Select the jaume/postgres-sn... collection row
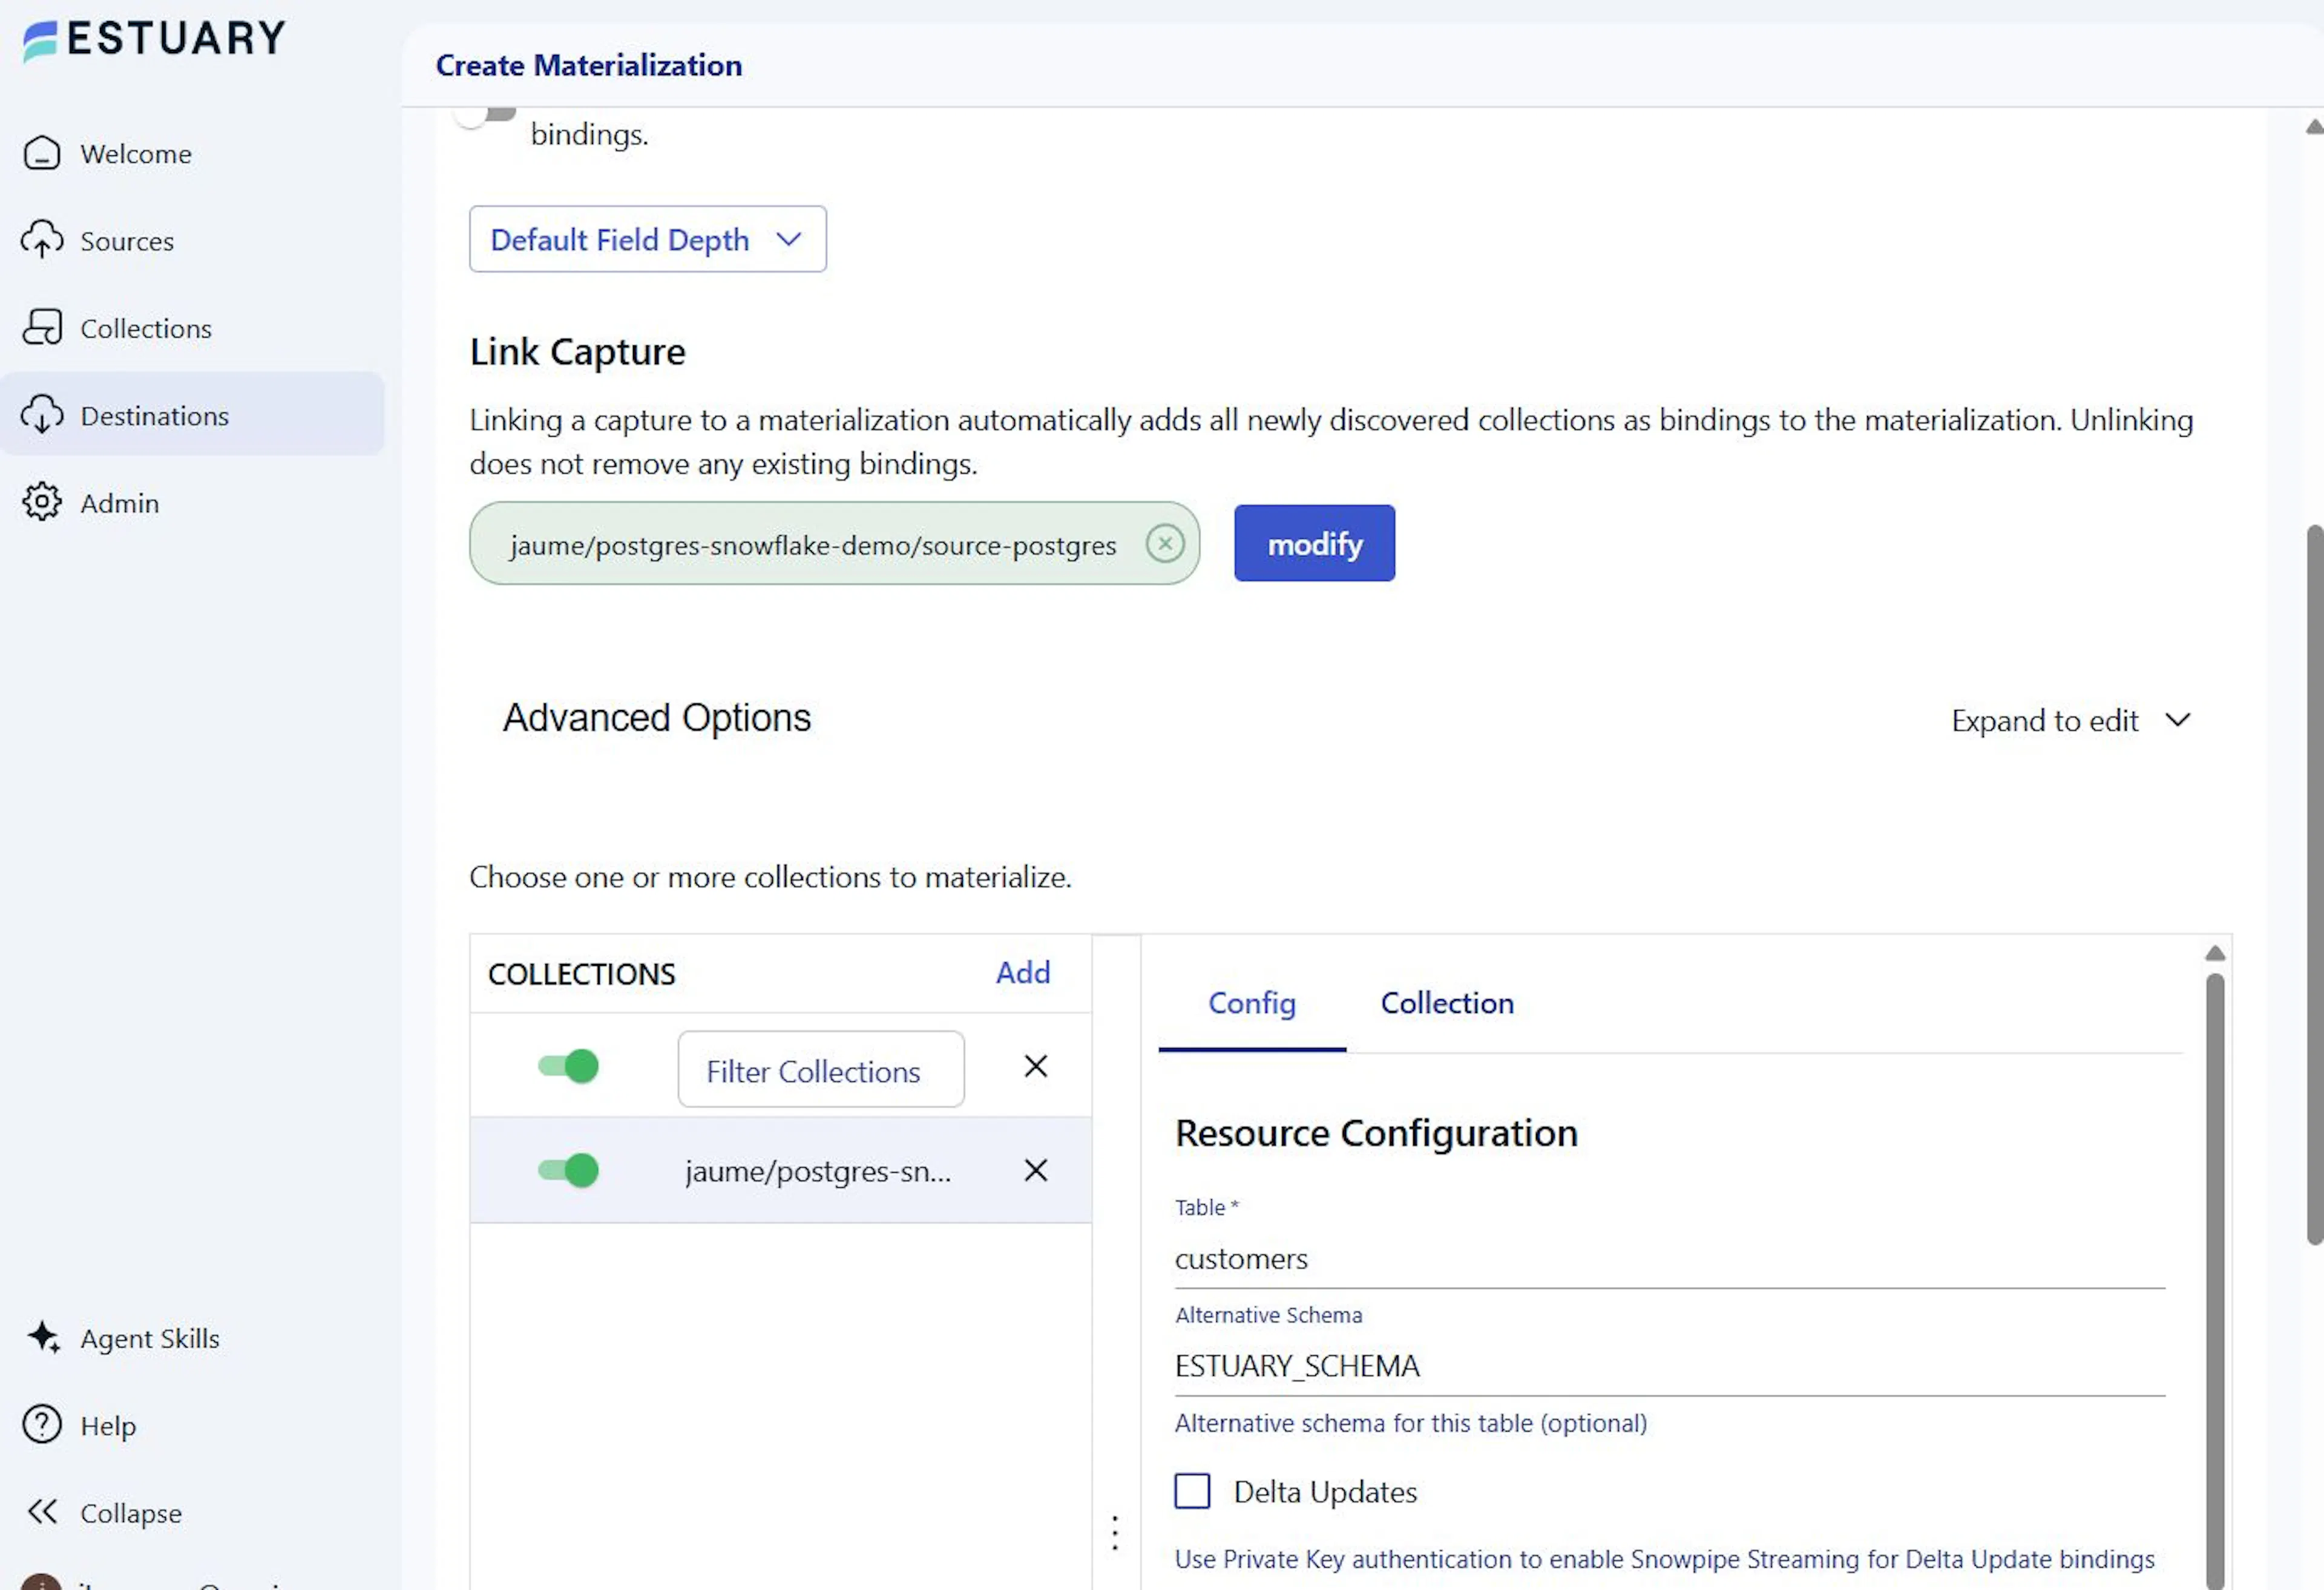This screenshot has width=2324, height=1590. (781, 1170)
